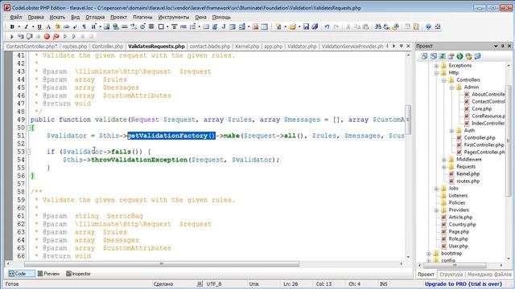Screen dimensions: 515x289
Task: Expand the Exceptions folder
Action: click(436, 66)
